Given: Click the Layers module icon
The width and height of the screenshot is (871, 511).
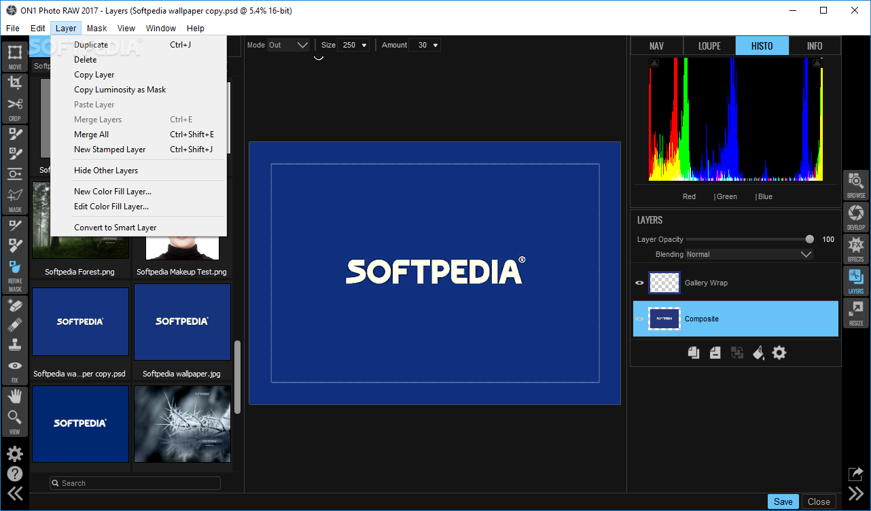Looking at the screenshot, I should pyautogui.click(x=856, y=281).
